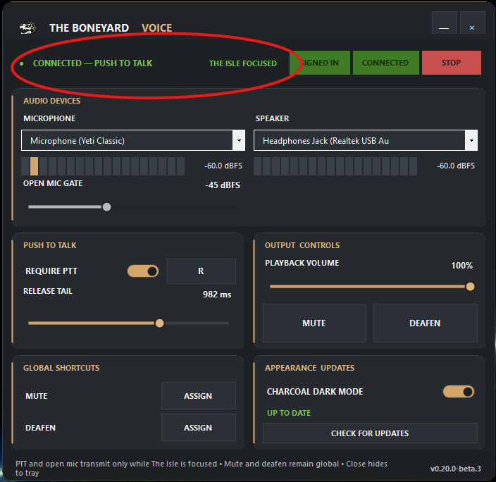Click the Open Mic Gate slider knob
This screenshot has width=496, height=482.
point(107,207)
